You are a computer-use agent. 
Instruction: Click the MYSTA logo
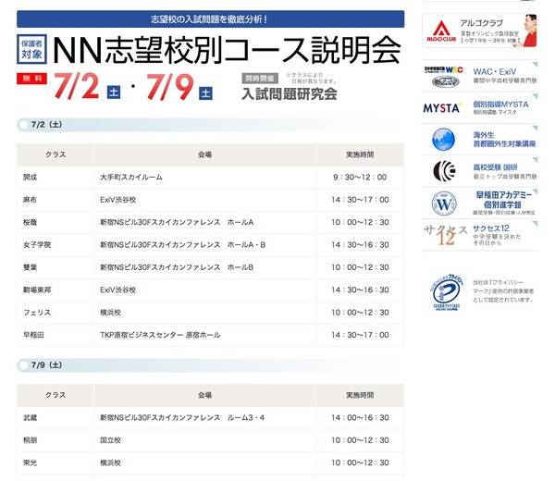[442, 107]
